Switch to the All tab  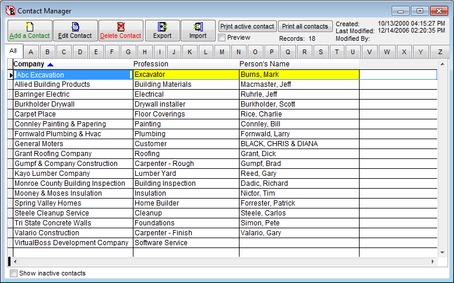(13, 51)
